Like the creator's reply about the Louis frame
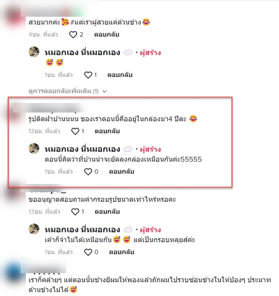Screen dimensions: 279x296 [x=88, y=252]
